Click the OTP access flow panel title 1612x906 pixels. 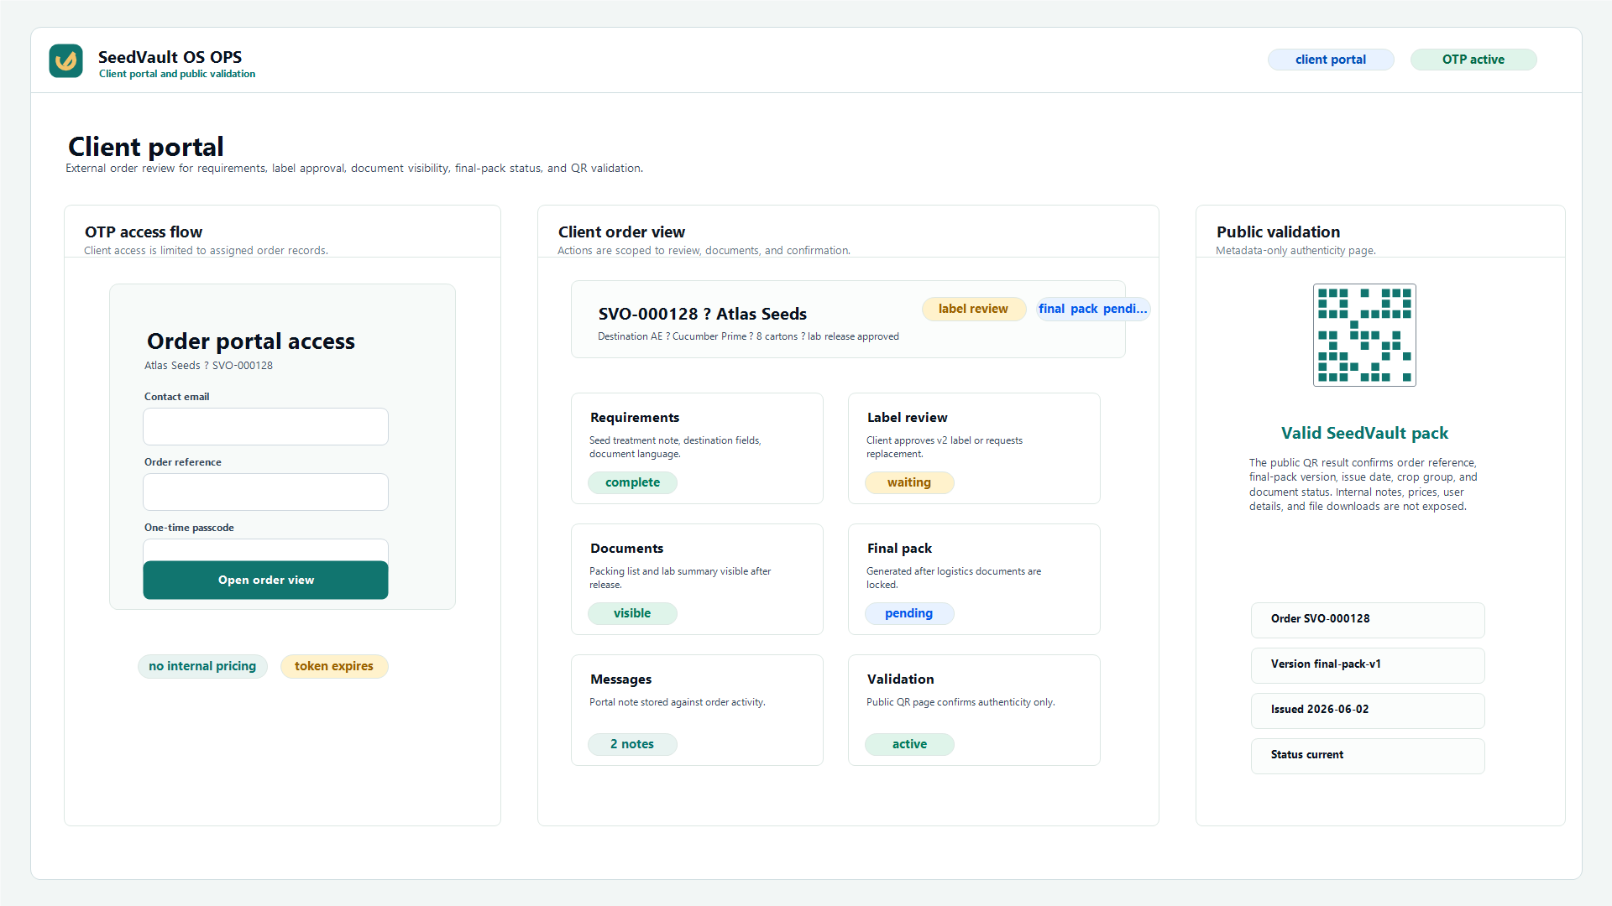(x=143, y=232)
